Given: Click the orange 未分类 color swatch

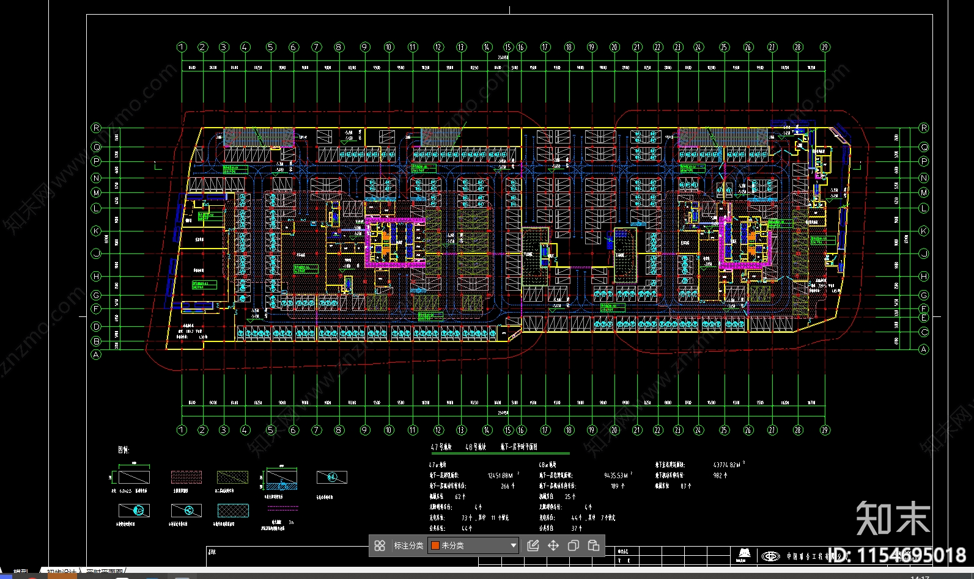Looking at the screenshot, I should click(x=435, y=545).
